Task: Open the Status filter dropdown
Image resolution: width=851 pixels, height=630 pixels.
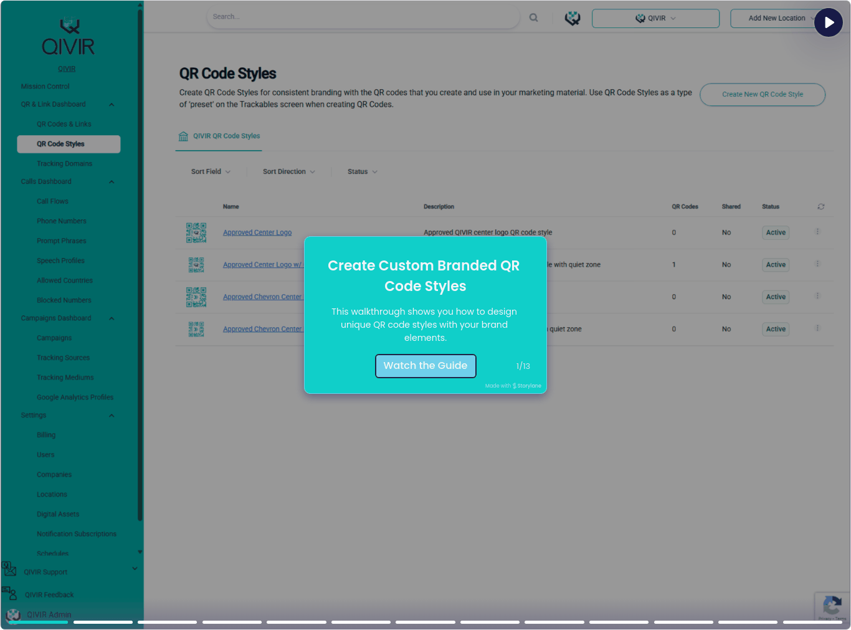Action: [363, 172]
